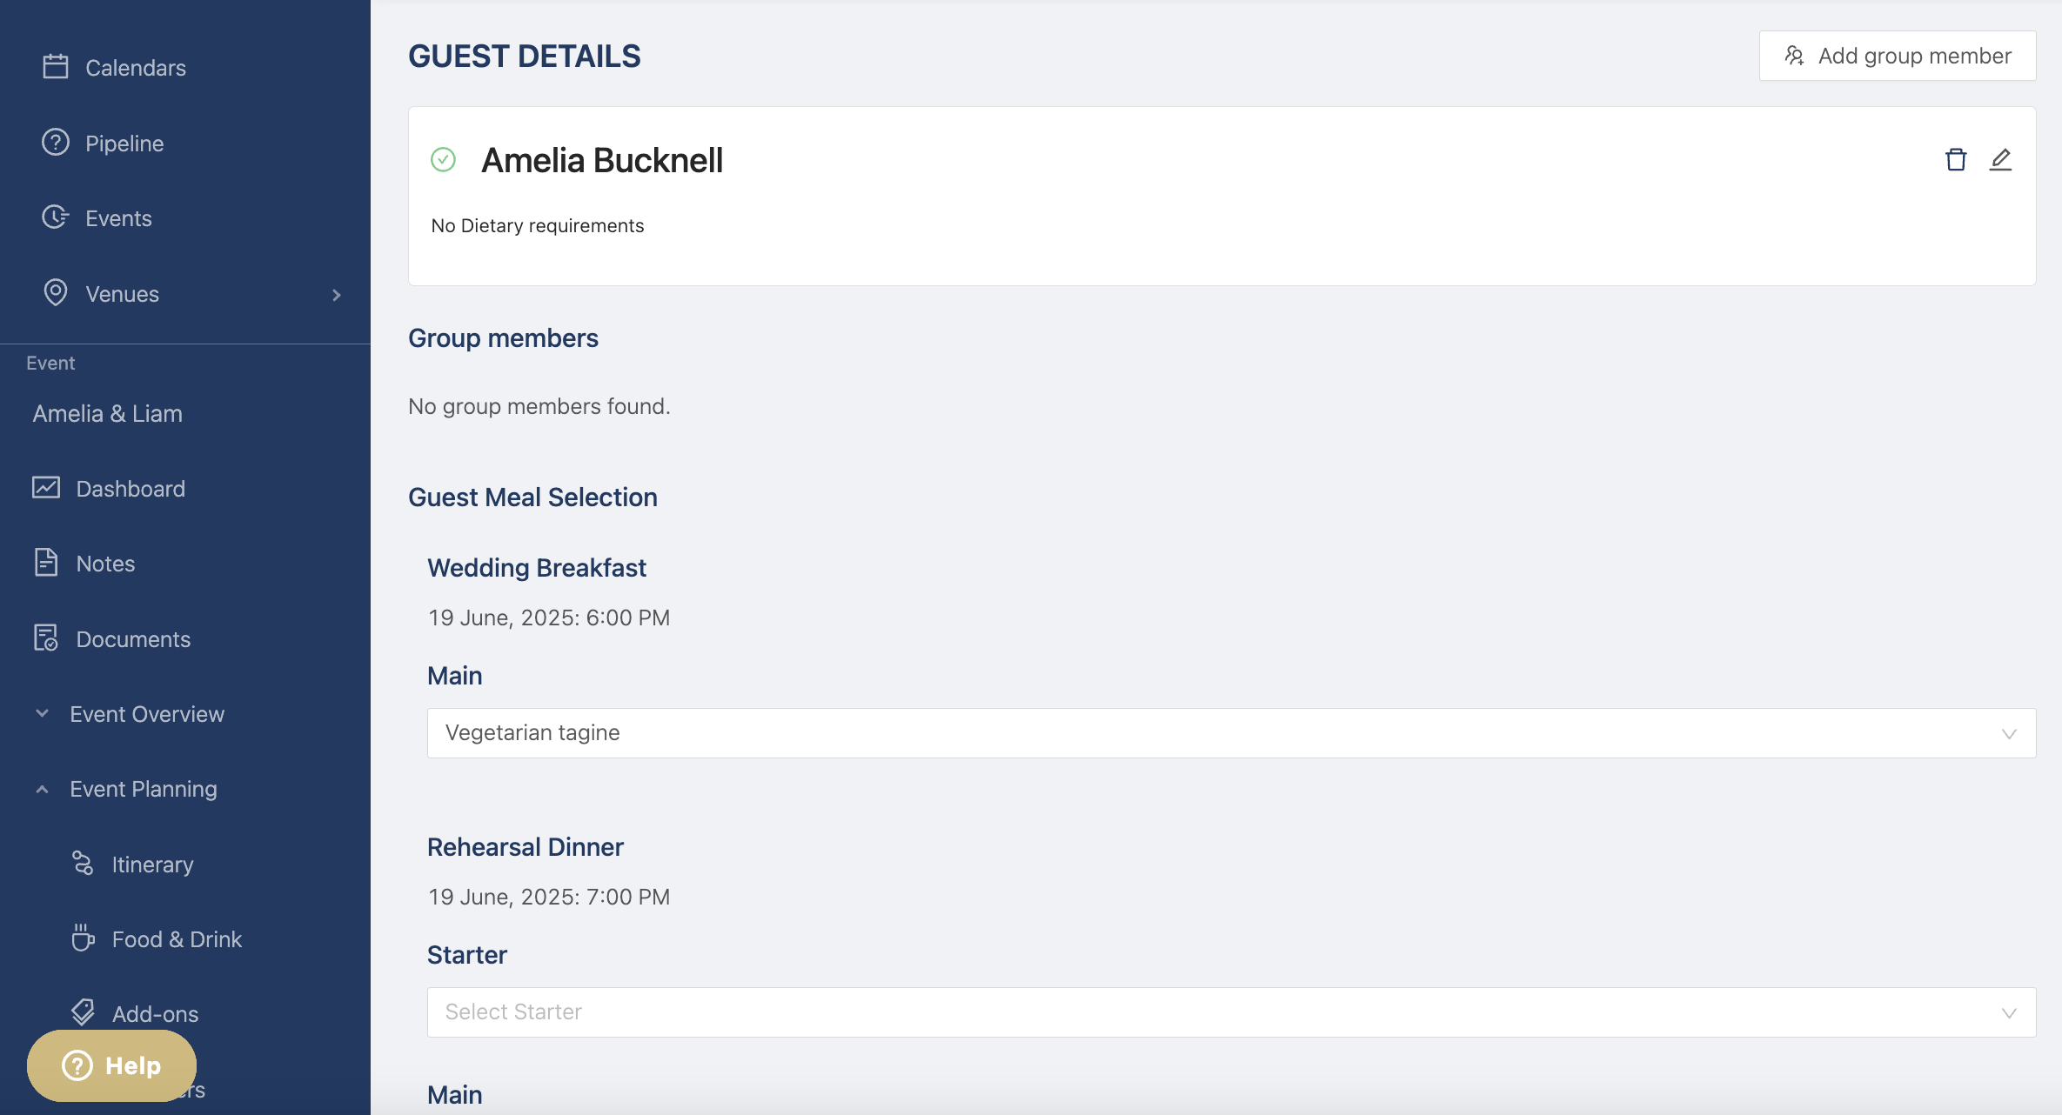The image size is (2062, 1115).
Task: Open the Amelia & Liam event link
Action: [108, 414]
